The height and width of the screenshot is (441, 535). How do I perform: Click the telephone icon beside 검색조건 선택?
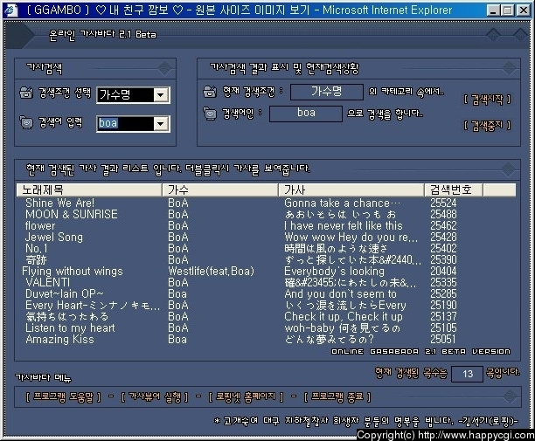tap(26, 93)
